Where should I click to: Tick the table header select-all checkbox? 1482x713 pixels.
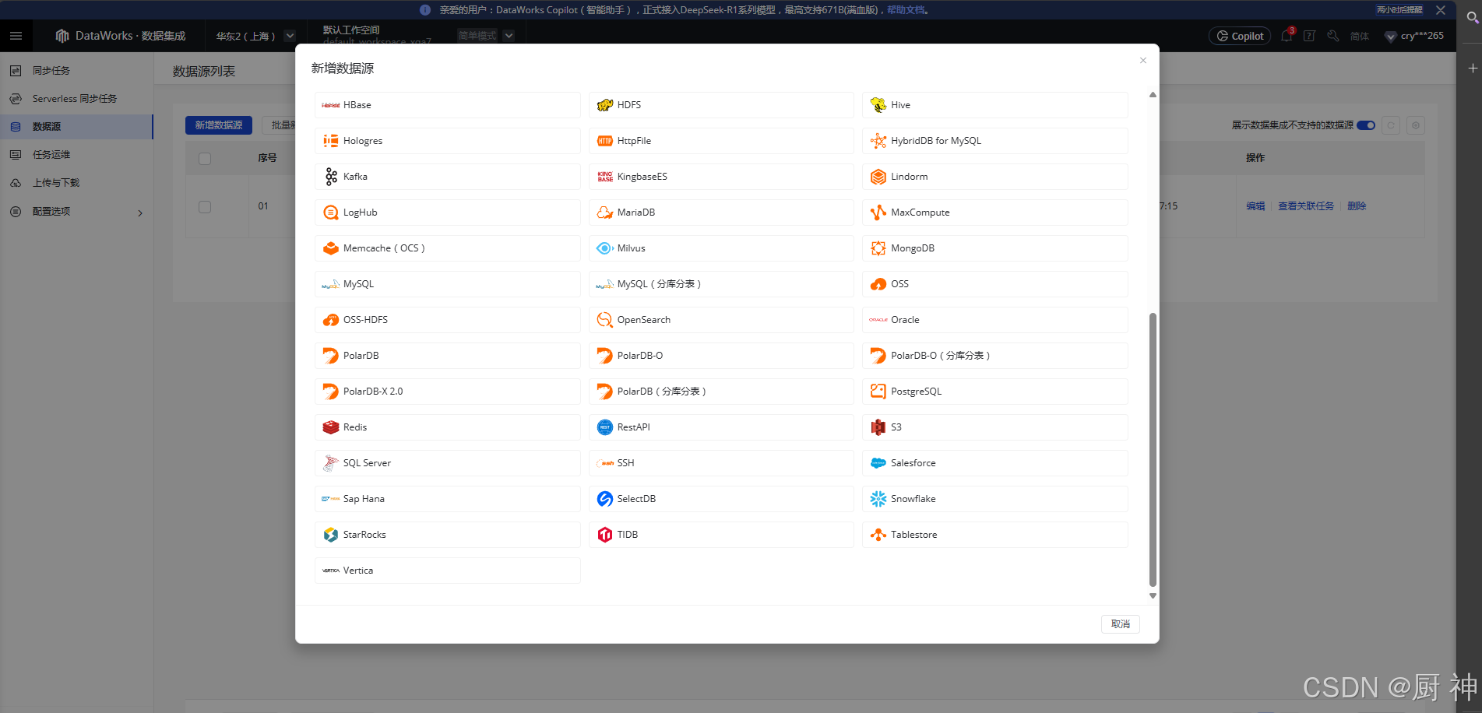coord(205,159)
